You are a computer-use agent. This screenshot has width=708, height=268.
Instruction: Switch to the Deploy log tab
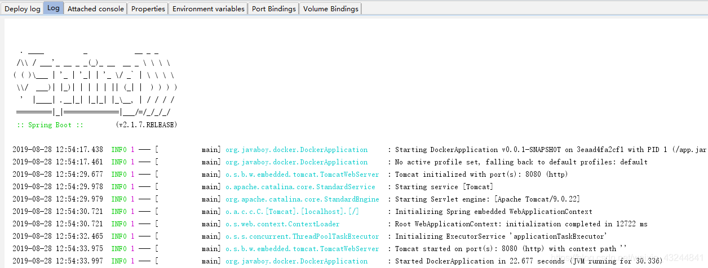point(23,8)
